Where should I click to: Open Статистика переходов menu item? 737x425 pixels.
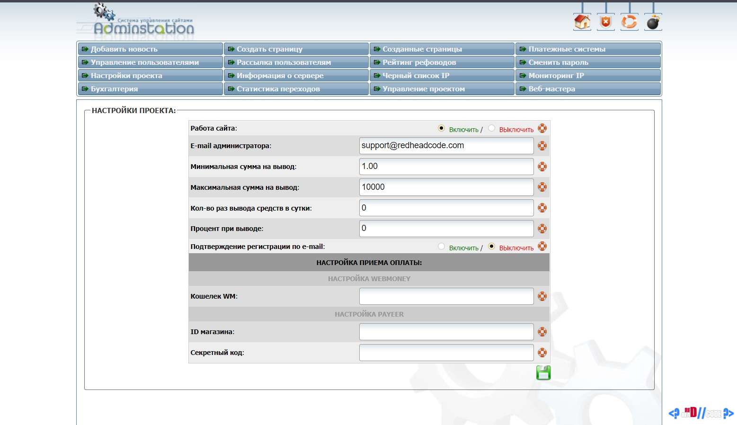tap(296, 89)
